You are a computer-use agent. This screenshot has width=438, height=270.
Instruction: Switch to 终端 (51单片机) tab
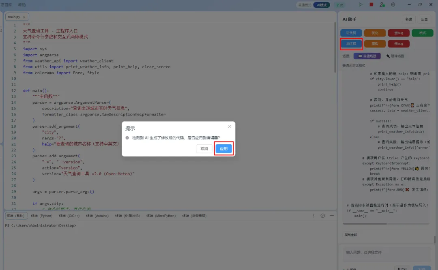[127, 216]
